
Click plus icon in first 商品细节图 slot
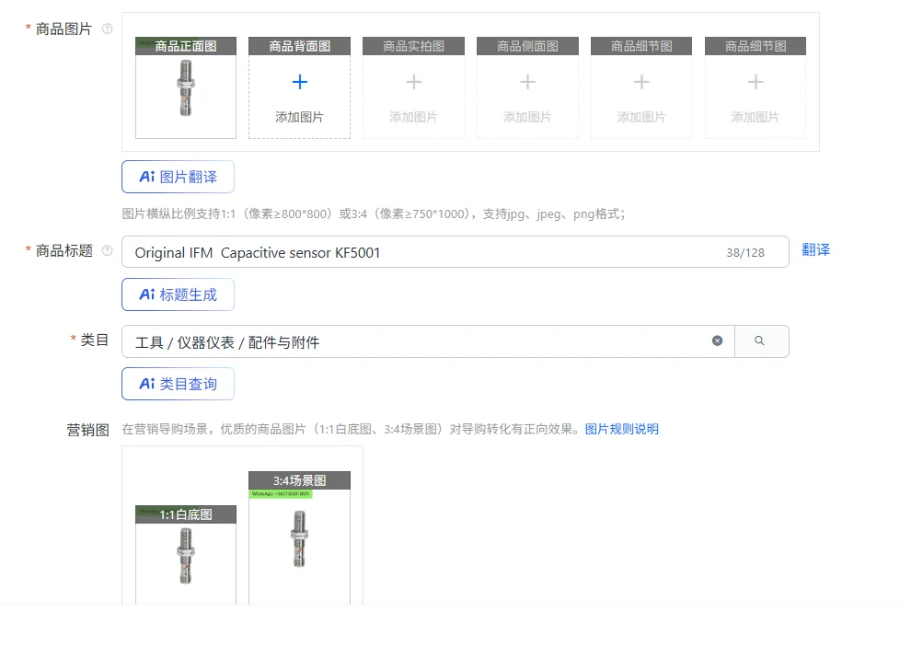pyautogui.click(x=641, y=82)
